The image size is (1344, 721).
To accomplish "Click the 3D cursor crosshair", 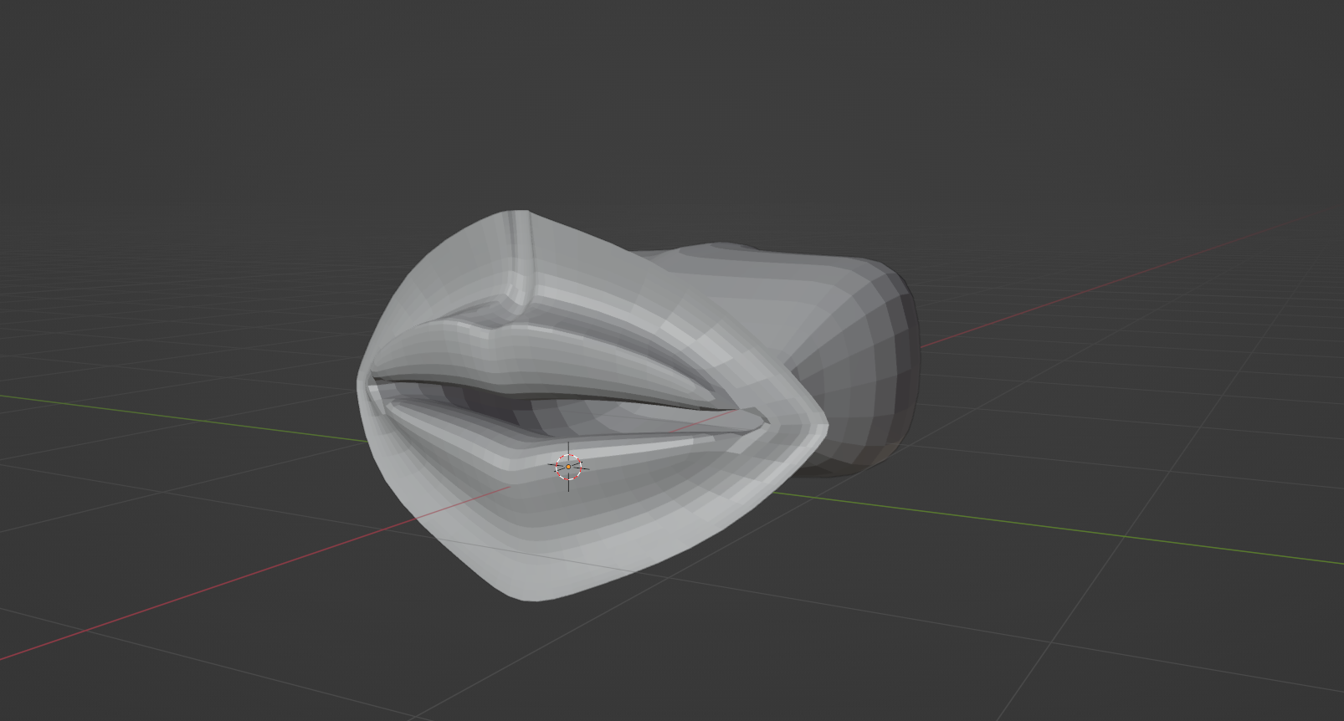I will (x=568, y=467).
